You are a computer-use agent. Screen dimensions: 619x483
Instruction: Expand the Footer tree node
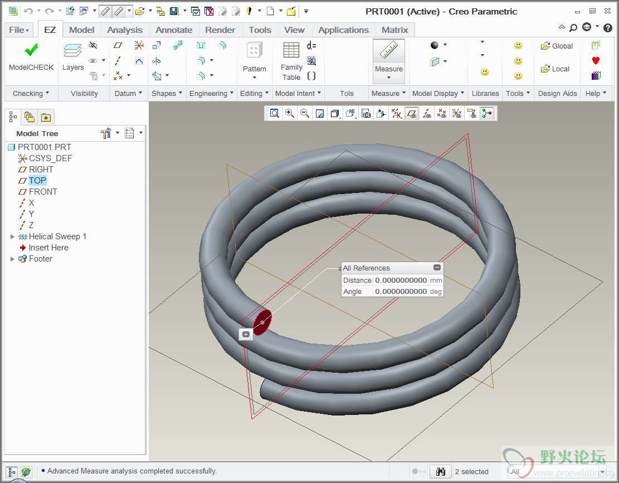pyautogui.click(x=12, y=259)
